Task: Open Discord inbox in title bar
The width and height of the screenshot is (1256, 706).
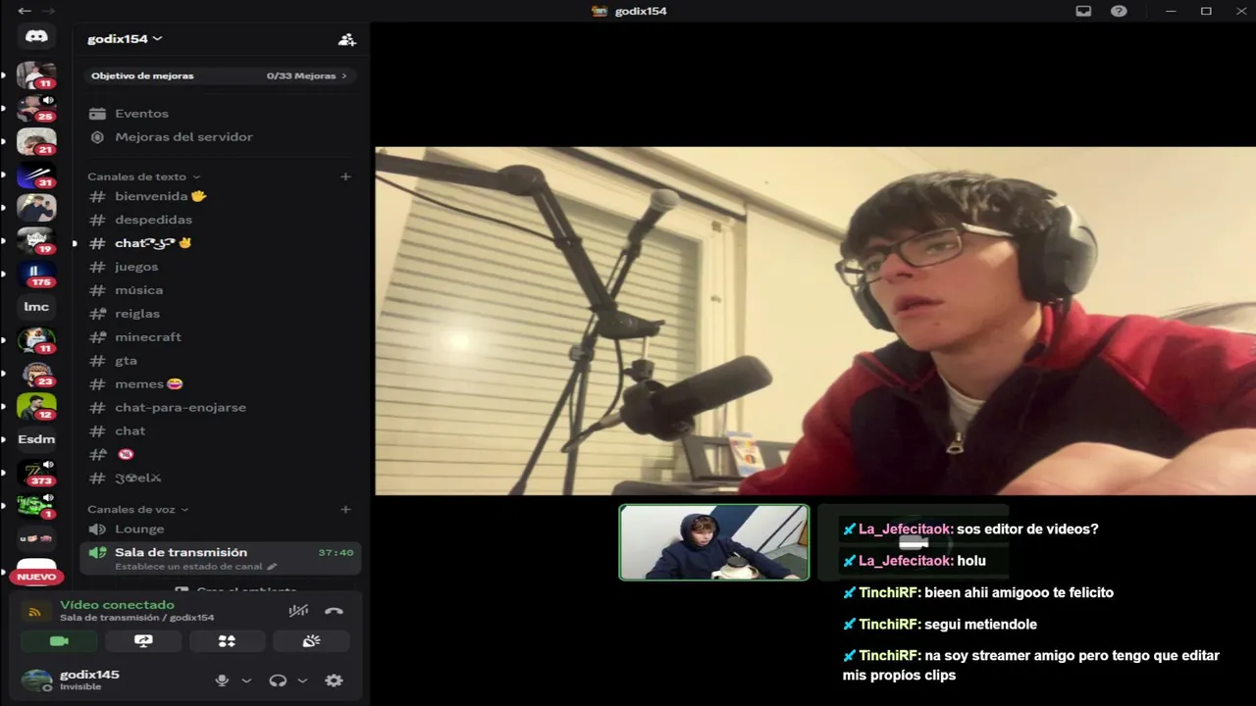Action: pos(1083,11)
